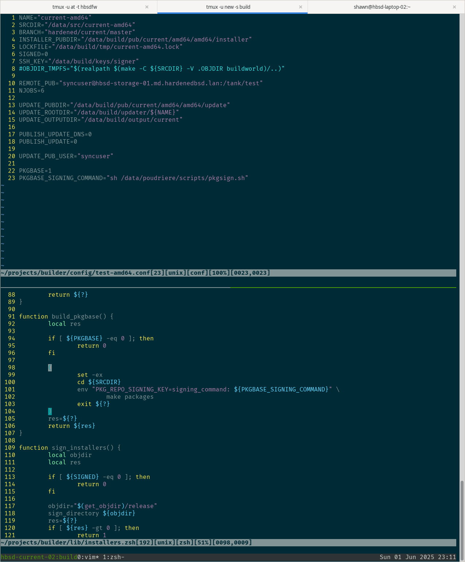Click the PKG_REPO_SIGNING_KEY env line
Screen dimensions: 465x562
[208, 389]
